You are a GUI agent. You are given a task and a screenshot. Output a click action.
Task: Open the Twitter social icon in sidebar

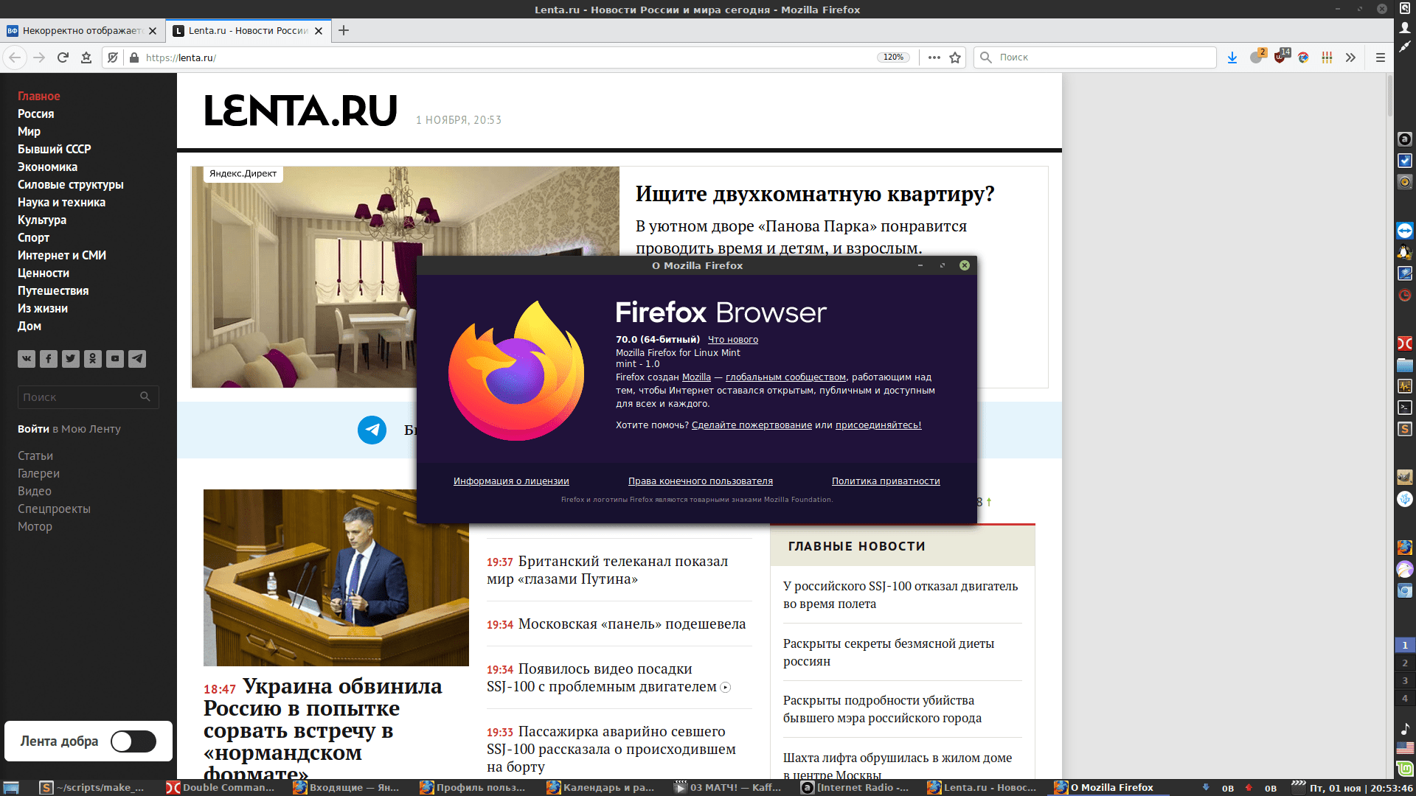(x=71, y=359)
